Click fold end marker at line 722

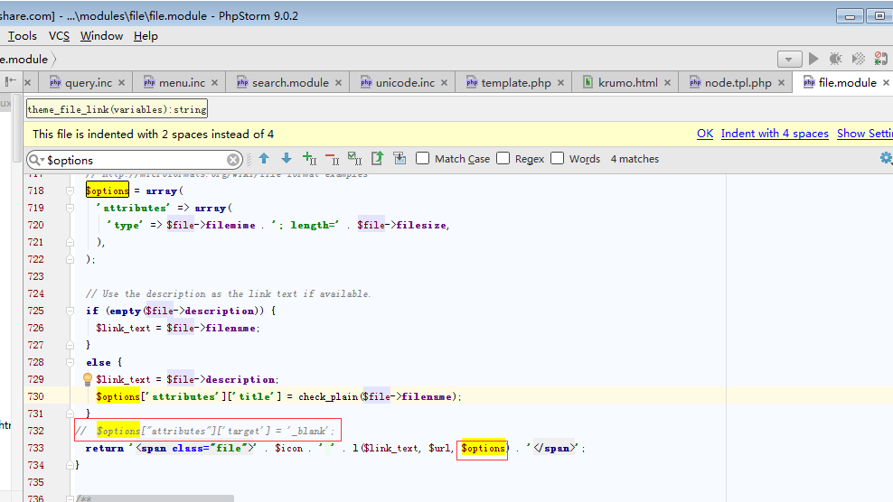(70, 259)
